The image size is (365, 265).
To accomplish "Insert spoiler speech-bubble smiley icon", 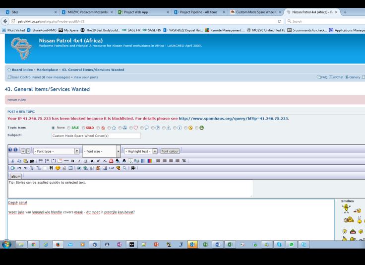I will point(58,168).
